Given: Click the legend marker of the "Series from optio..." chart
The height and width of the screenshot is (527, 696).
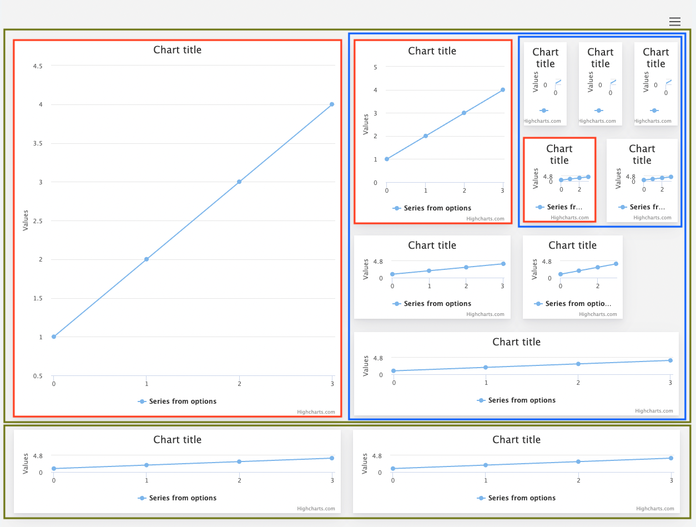Looking at the screenshot, I should click(x=538, y=304).
